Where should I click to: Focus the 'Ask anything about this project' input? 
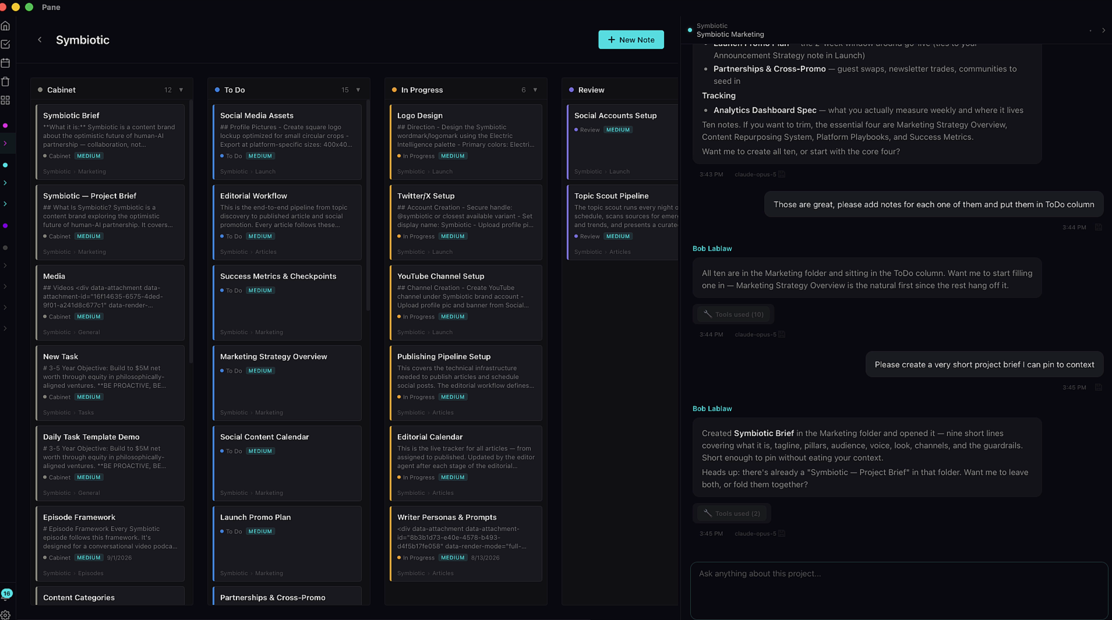click(899, 590)
